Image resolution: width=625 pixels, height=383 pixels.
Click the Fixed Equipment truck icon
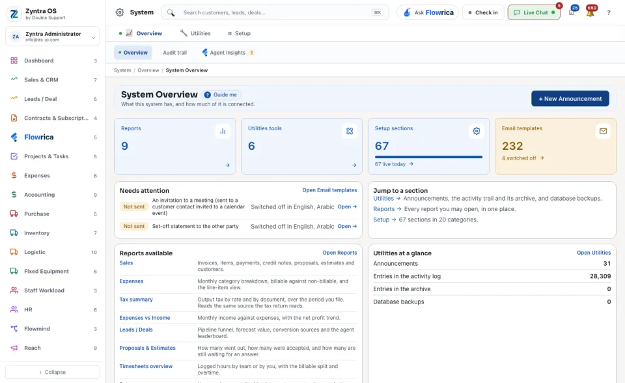[x=14, y=271]
